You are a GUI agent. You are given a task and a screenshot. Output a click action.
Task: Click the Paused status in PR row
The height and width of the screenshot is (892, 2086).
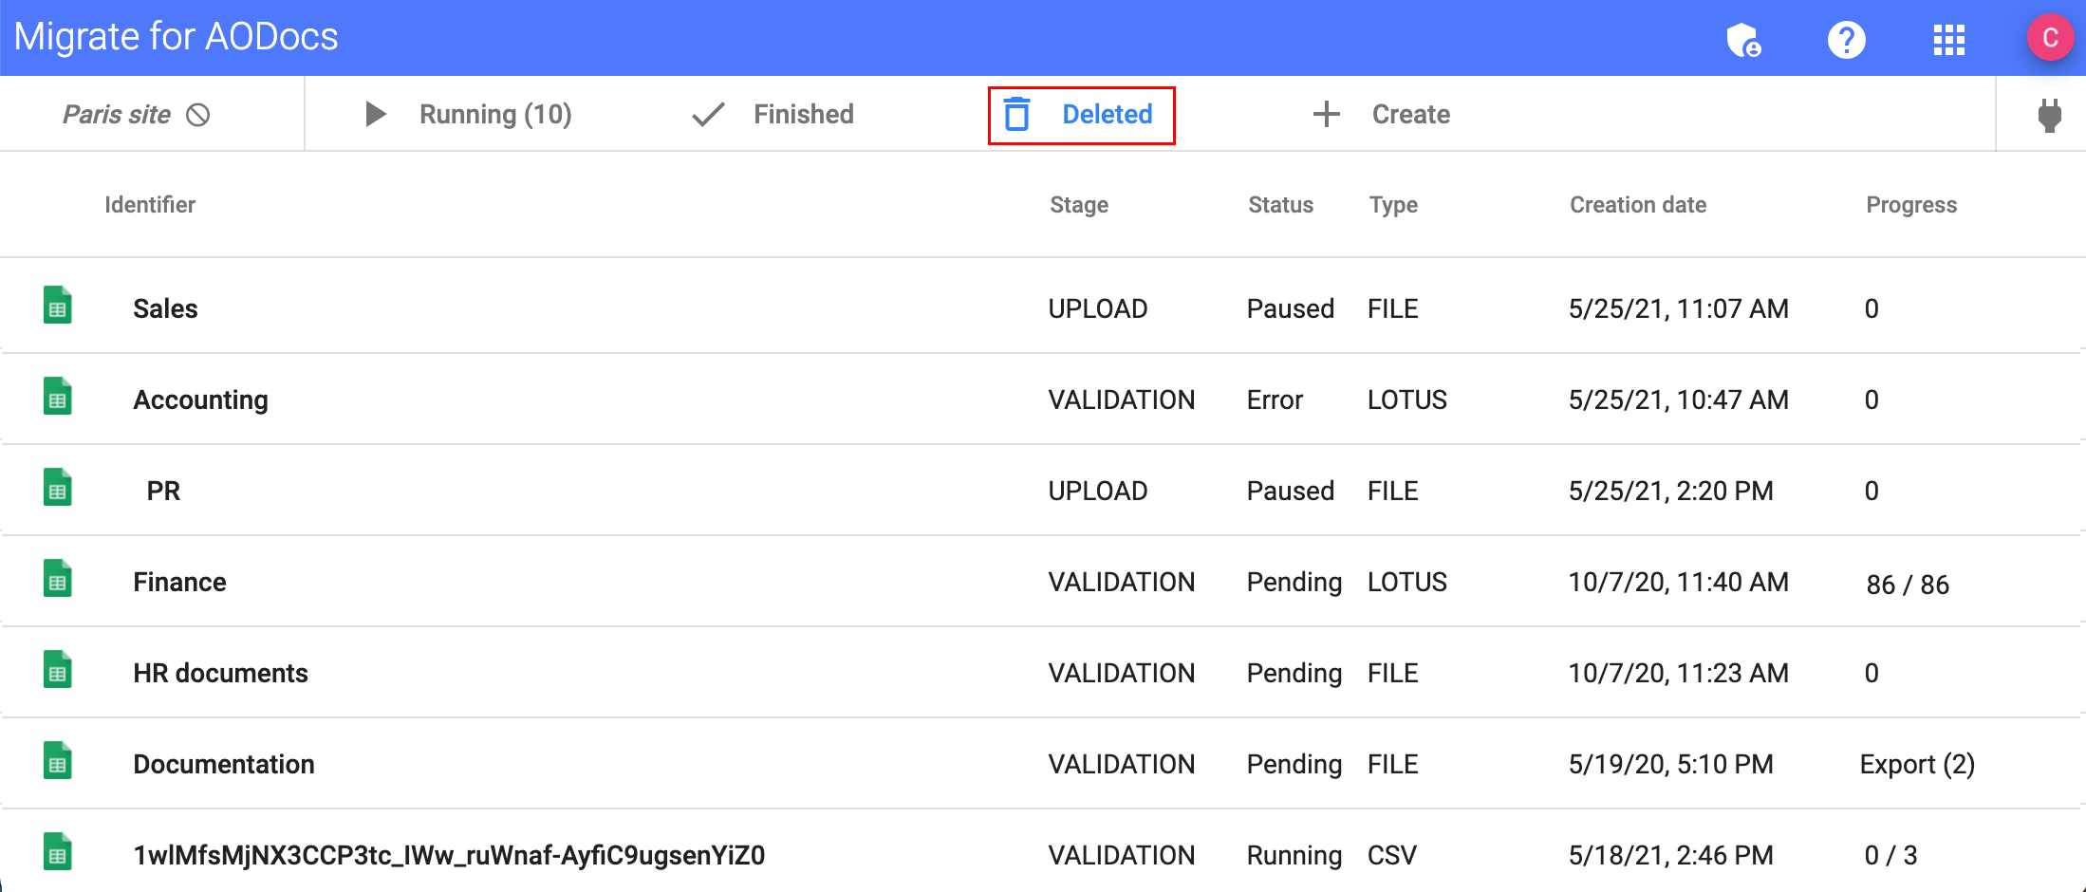coord(1290,491)
